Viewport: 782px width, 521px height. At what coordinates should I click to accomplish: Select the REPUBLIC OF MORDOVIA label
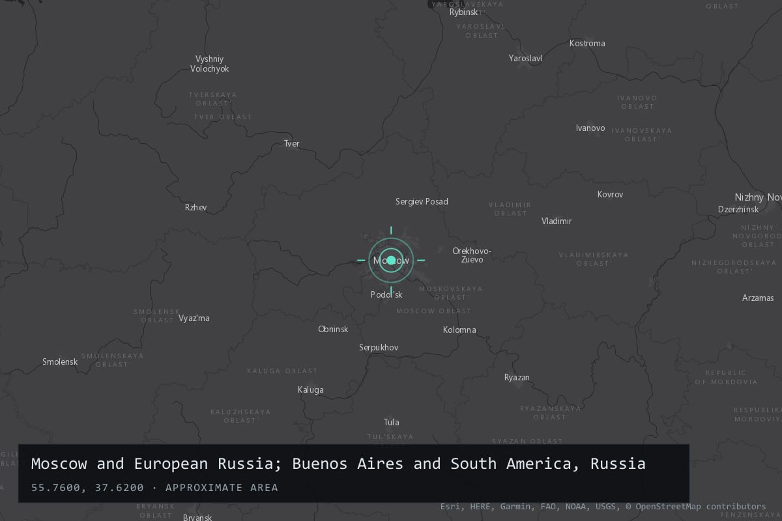tap(726, 378)
